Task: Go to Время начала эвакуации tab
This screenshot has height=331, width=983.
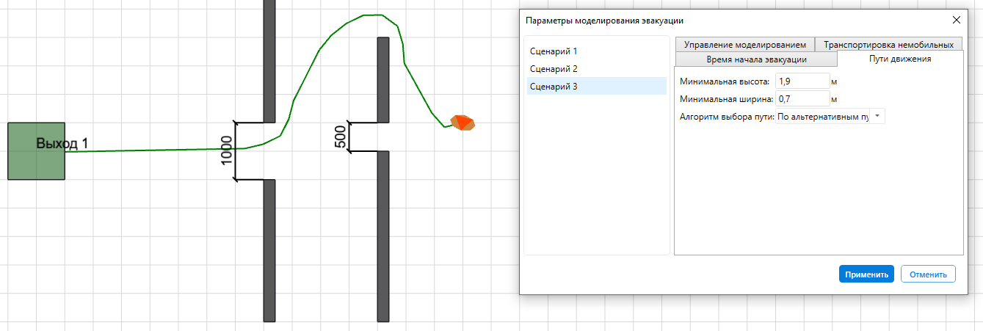Action: click(756, 59)
